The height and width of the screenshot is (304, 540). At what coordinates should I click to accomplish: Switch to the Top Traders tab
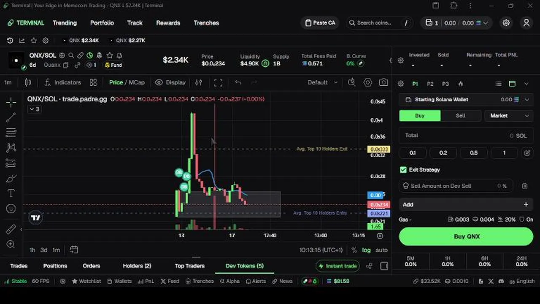[x=190, y=266]
